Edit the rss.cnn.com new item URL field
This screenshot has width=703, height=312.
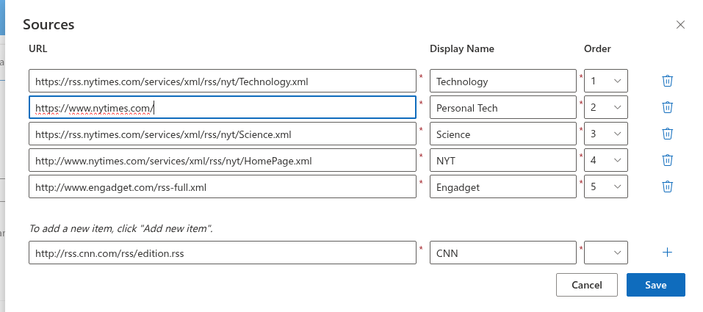point(223,253)
